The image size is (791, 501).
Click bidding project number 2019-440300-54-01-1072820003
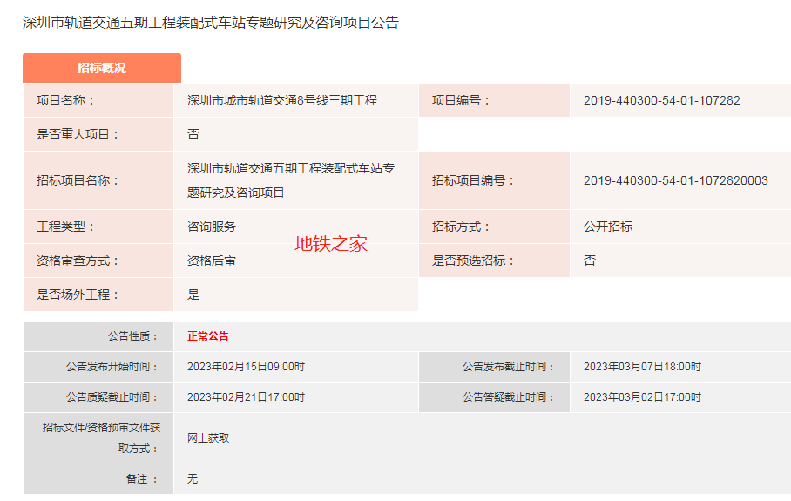pyautogui.click(x=675, y=180)
